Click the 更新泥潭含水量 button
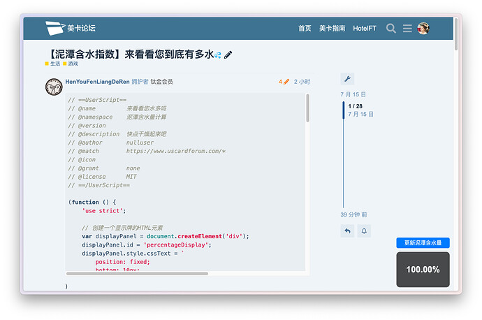The width and height of the screenshot is (482, 320). click(x=423, y=242)
